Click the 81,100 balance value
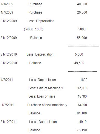 pos(82,113)
